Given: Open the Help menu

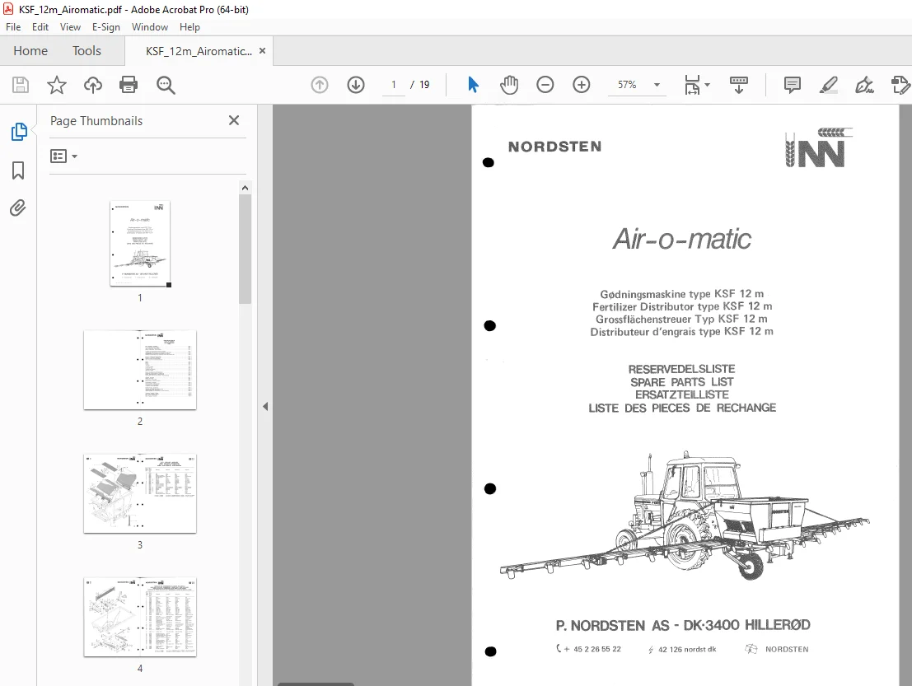Looking at the screenshot, I should point(189,26).
